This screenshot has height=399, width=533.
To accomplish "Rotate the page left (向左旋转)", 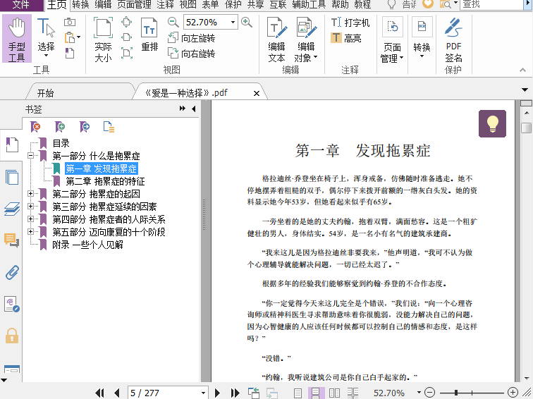I will tap(191, 38).
